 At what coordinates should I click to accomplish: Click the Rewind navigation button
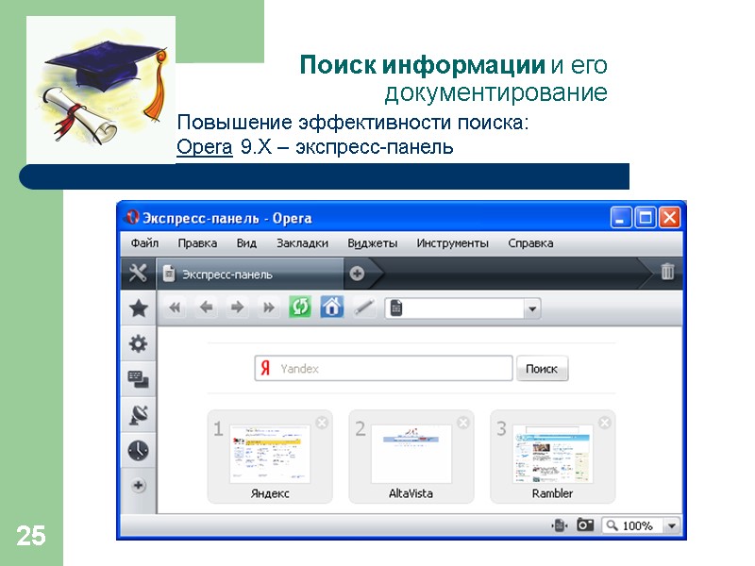(x=175, y=308)
